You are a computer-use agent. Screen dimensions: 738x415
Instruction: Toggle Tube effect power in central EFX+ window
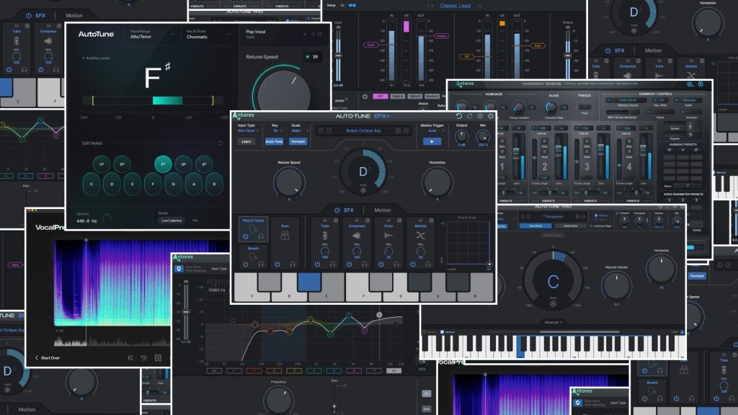pos(317,264)
